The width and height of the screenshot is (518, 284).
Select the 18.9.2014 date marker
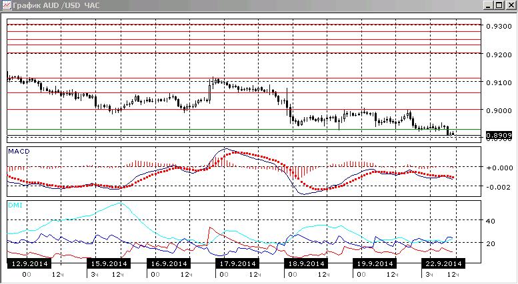click(x=306, y=263)
